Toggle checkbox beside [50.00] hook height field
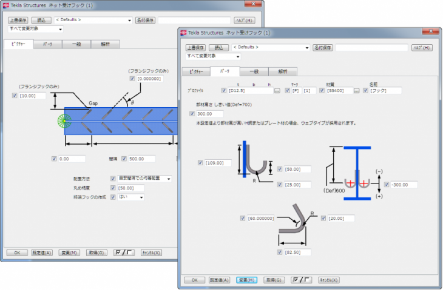The image size is (443, 290). (x=279, y=169)
